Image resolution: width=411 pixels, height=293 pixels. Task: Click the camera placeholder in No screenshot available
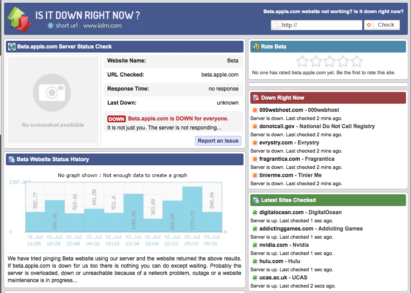52,92
